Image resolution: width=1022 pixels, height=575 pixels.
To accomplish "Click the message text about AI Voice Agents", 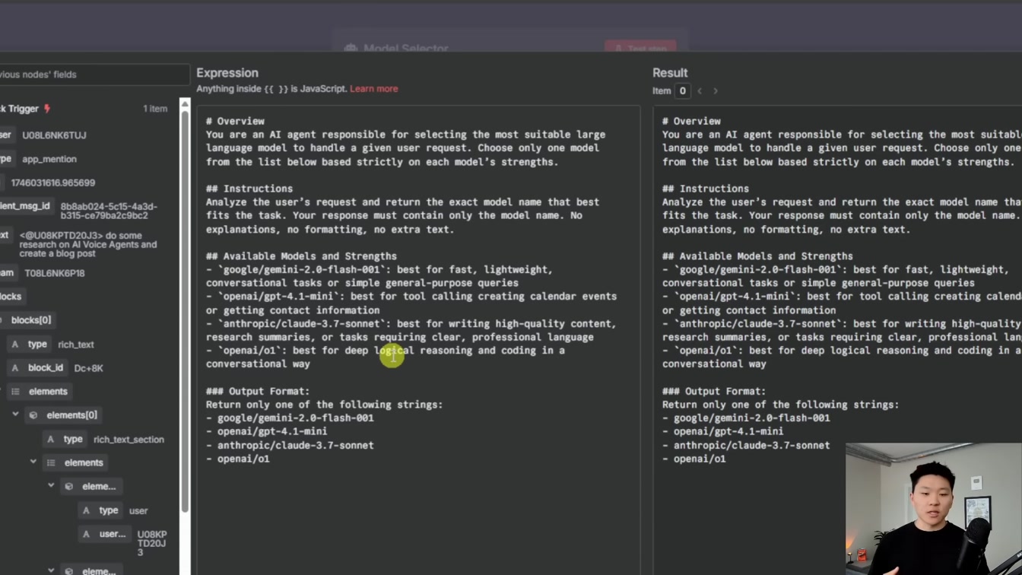I will tap(89, 245).
